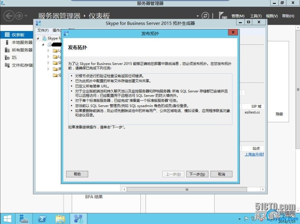Click the Server Manager back arrow
This screenshot has height=224, width=300.
pyautogui.click(x=9, y=16)
